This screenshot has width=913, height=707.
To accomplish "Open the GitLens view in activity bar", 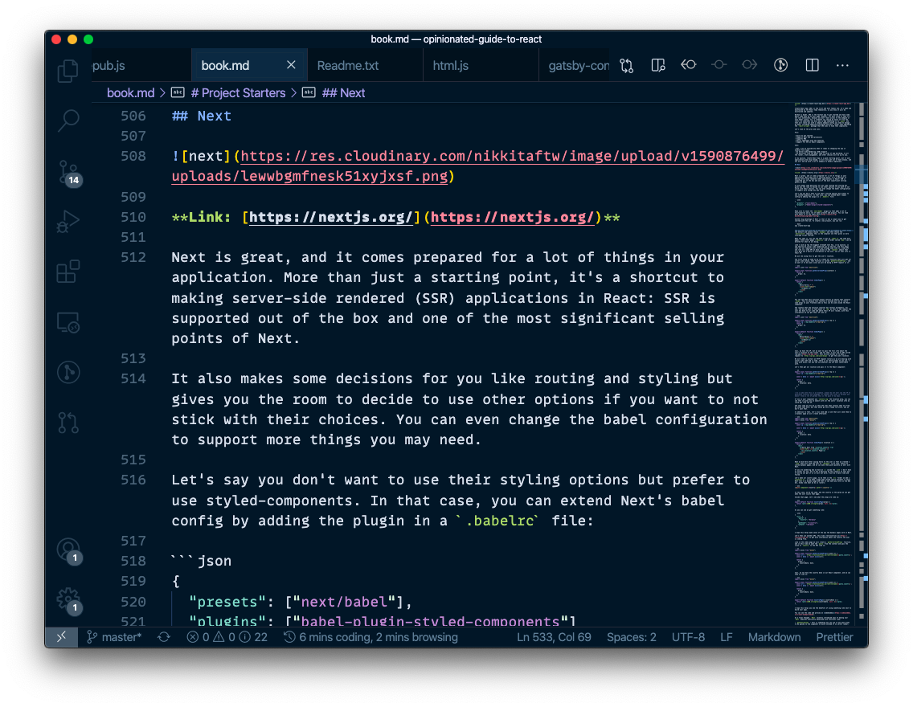I will tap(68, 373).
